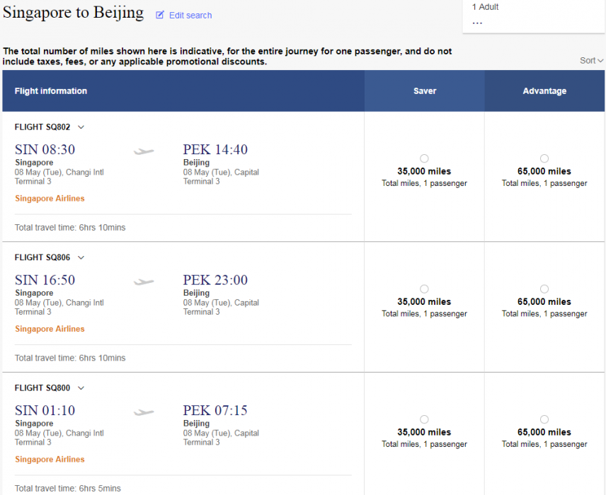The height and width of the screenshot is (495, 606).
Task: Click the plane icon in flight SQ802 row
Action: tap(144, 151)
